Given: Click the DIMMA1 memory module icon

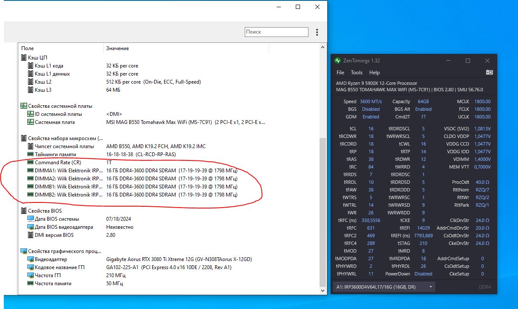Looking at the screenshot, I should (x=31, y=171).
